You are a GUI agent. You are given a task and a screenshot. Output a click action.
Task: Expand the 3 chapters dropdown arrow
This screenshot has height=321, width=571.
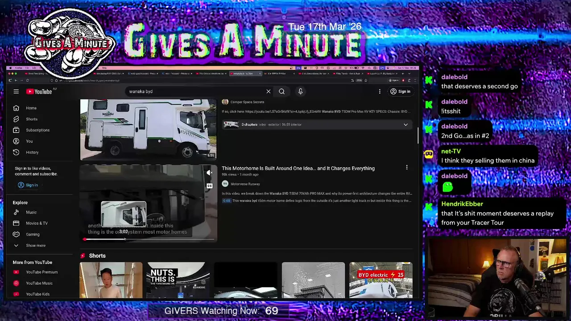pos(405,124)
